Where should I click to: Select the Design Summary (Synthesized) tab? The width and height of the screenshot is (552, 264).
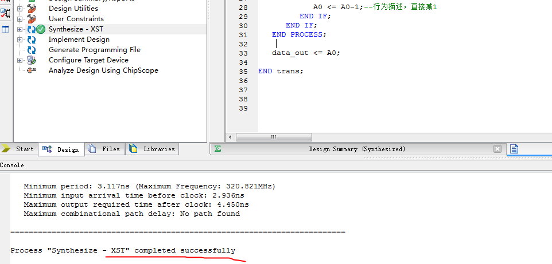click(357, 149)
